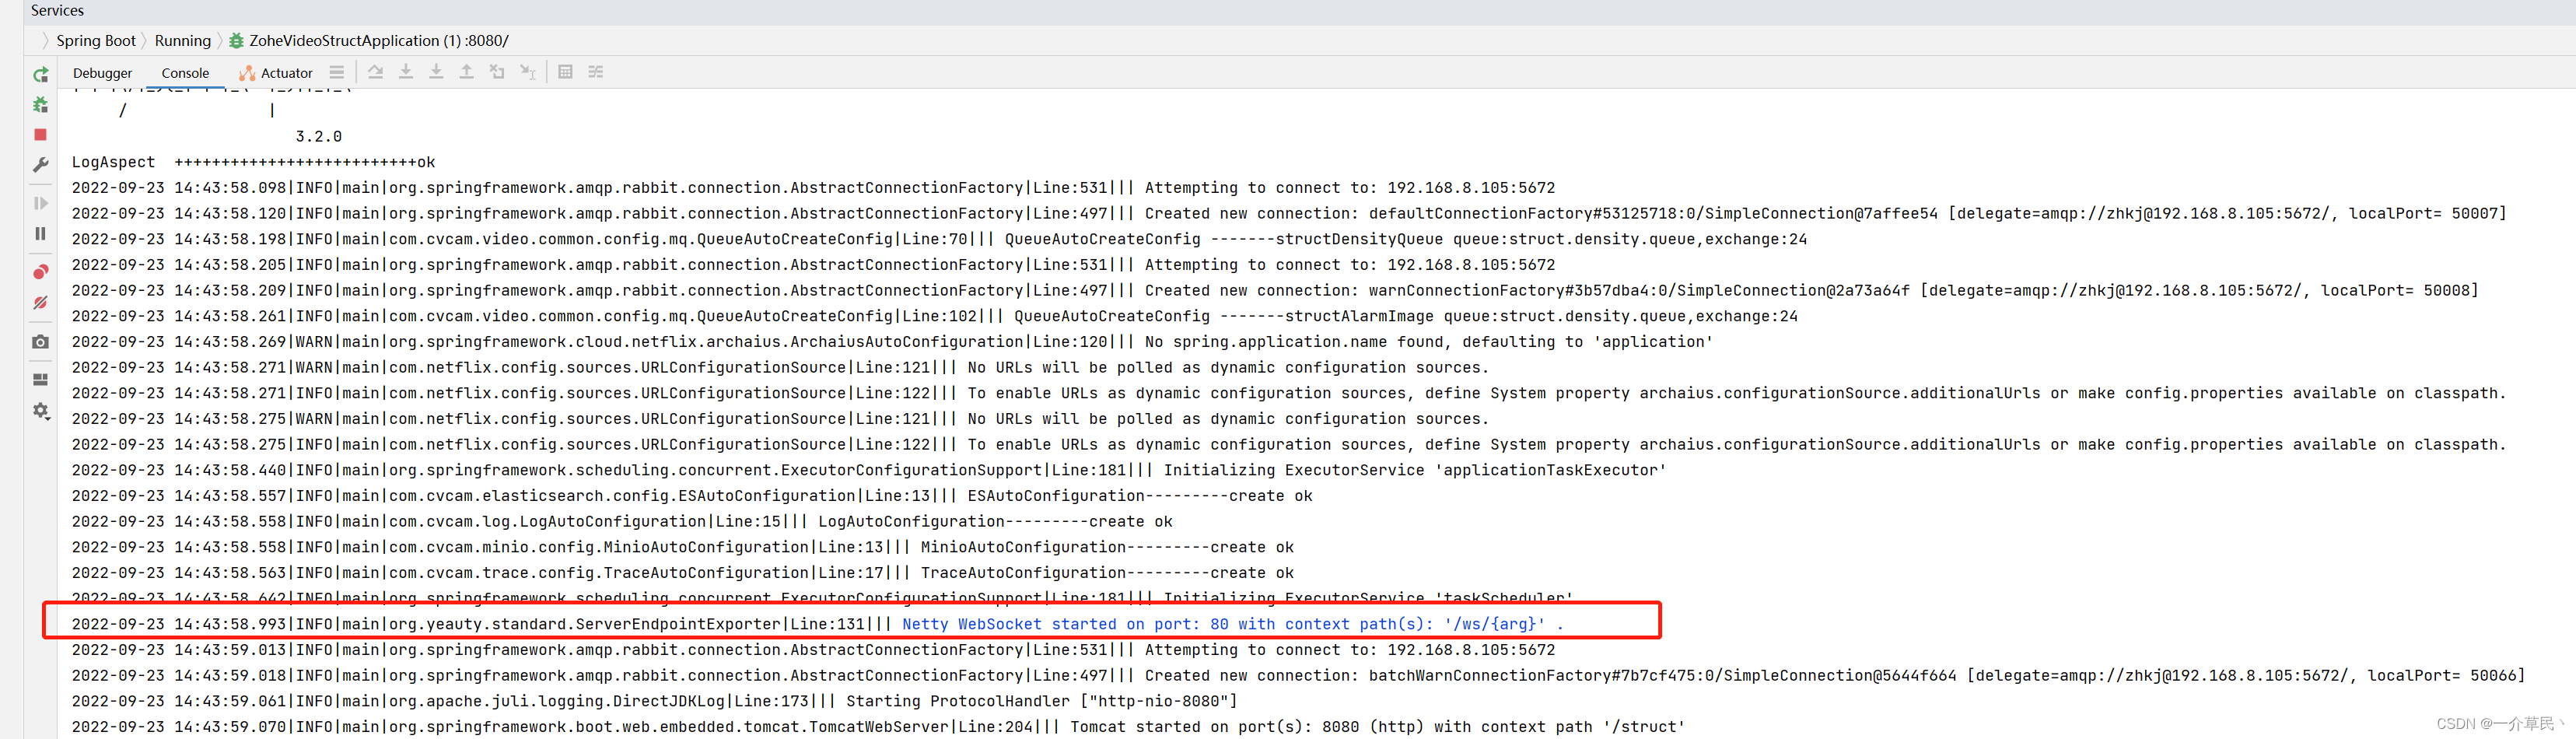Viewport: 2576px width, 739px height.
Task: Open the restore layout icon
Action: 41,379
